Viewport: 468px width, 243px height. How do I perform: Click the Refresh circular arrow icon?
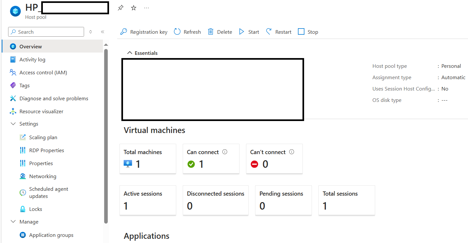(x=177, y=32)
